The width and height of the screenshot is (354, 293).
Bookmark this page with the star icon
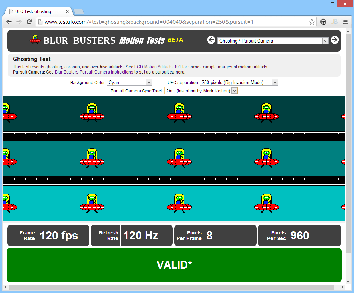312,22
